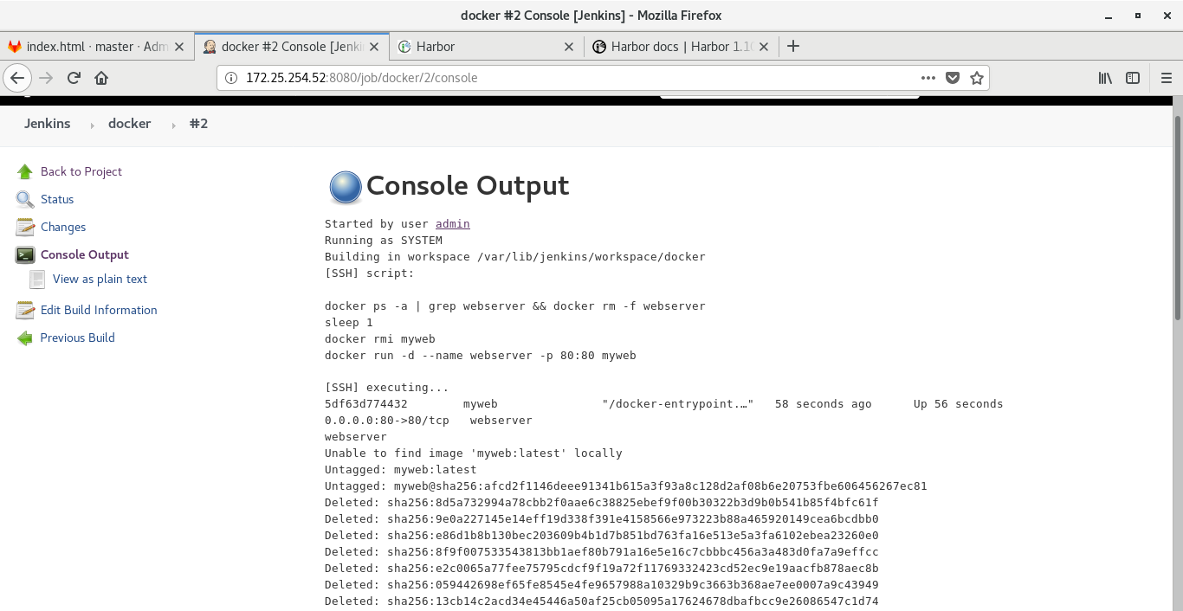
Task: Click the 'sleep 1' script line
Action: point(349,322)
